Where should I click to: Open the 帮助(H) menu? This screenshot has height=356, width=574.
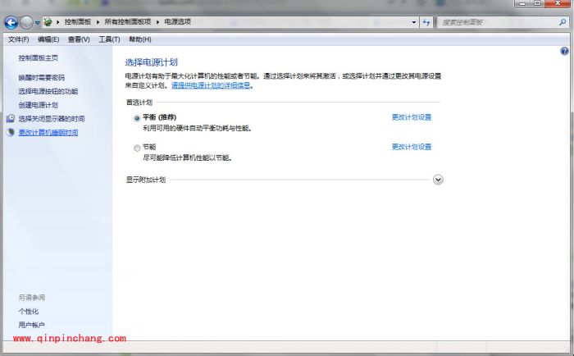click(x=140, y=39)
